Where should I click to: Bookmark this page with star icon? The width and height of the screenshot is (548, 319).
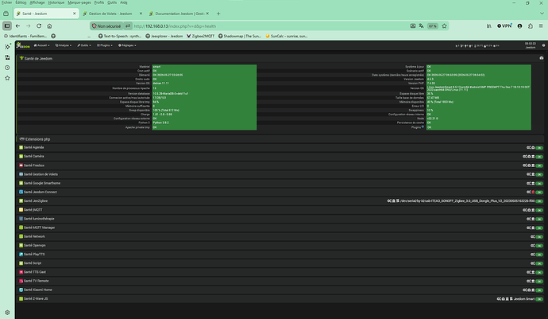pos(444,26)
